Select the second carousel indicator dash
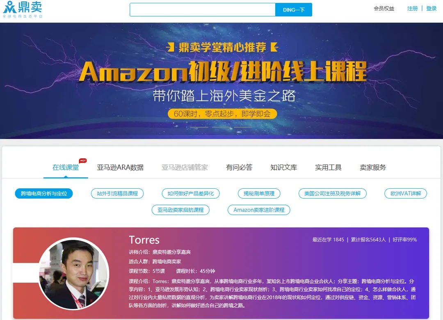This screenshot has width=443, height=320. point(221,127)
